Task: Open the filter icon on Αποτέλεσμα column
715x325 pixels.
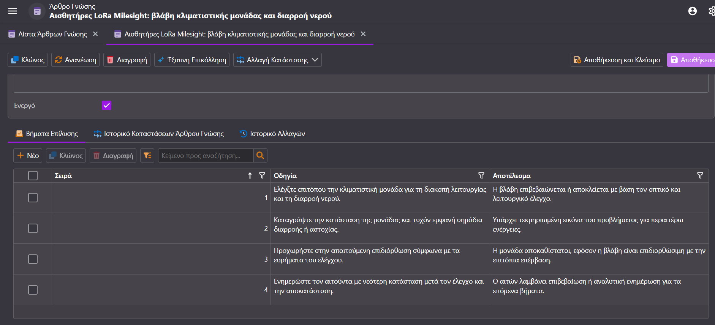Action: (x=700, y=175)
